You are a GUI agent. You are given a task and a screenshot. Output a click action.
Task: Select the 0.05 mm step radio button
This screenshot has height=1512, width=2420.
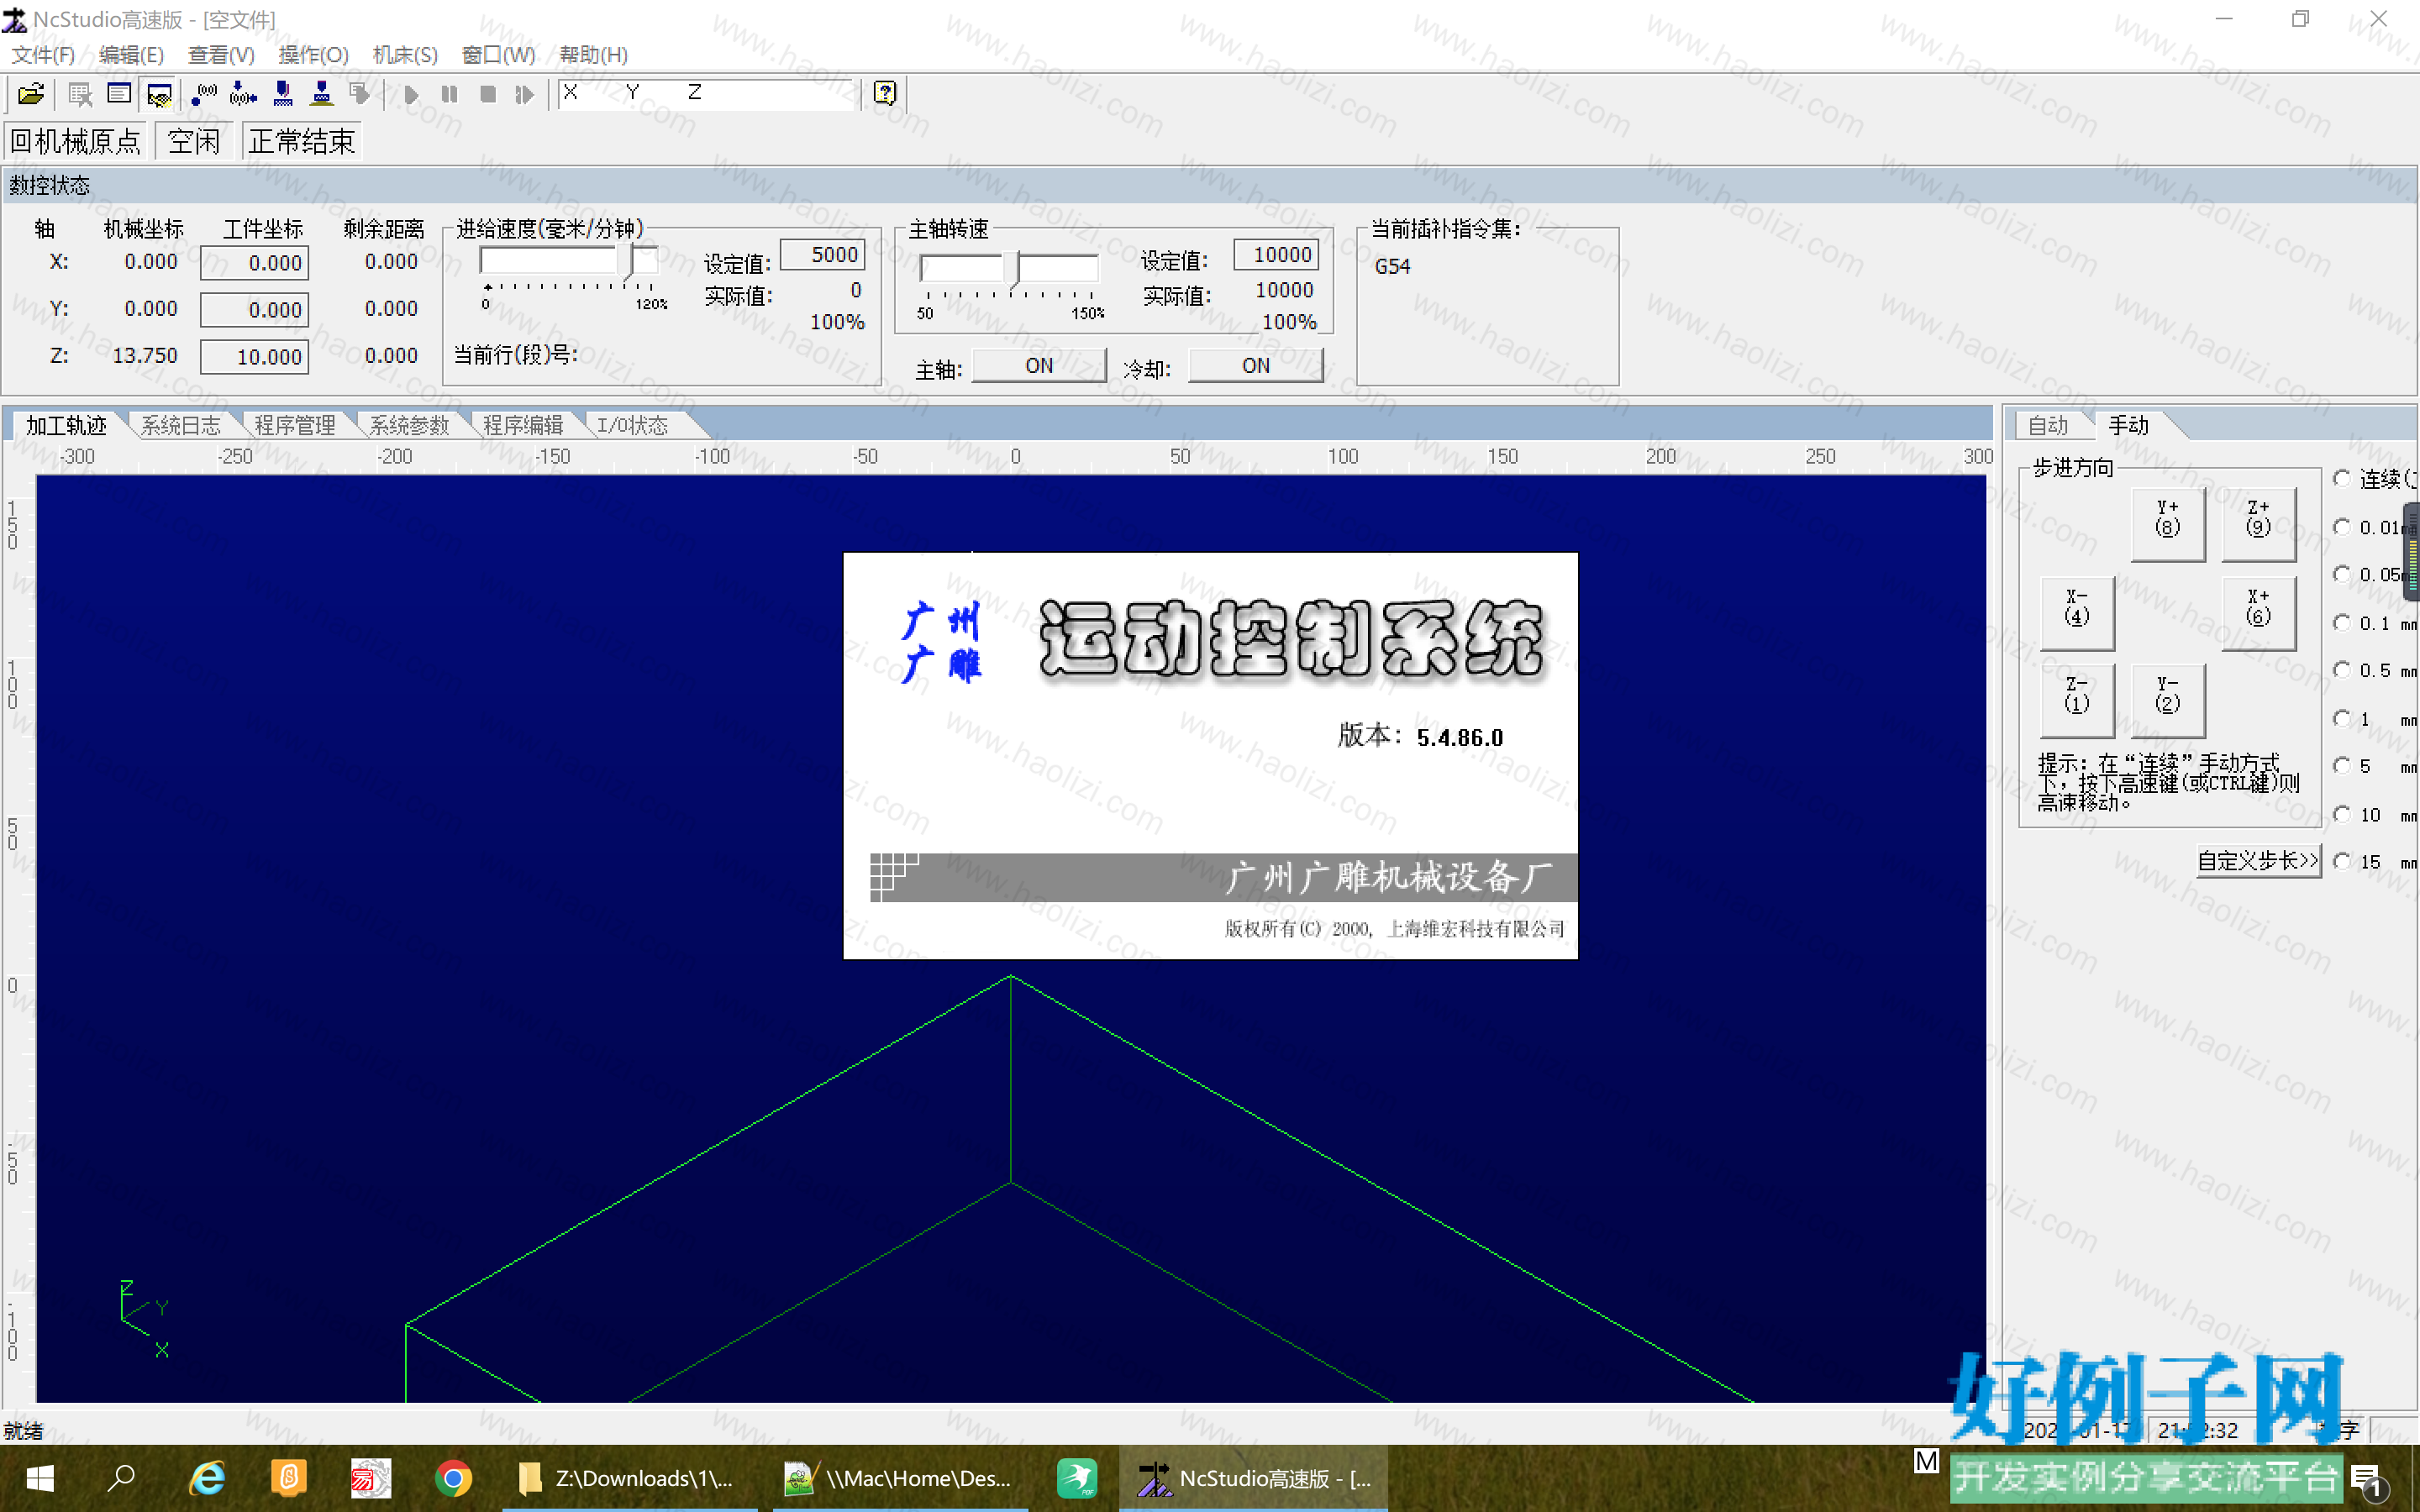[x=2342, y=574]
